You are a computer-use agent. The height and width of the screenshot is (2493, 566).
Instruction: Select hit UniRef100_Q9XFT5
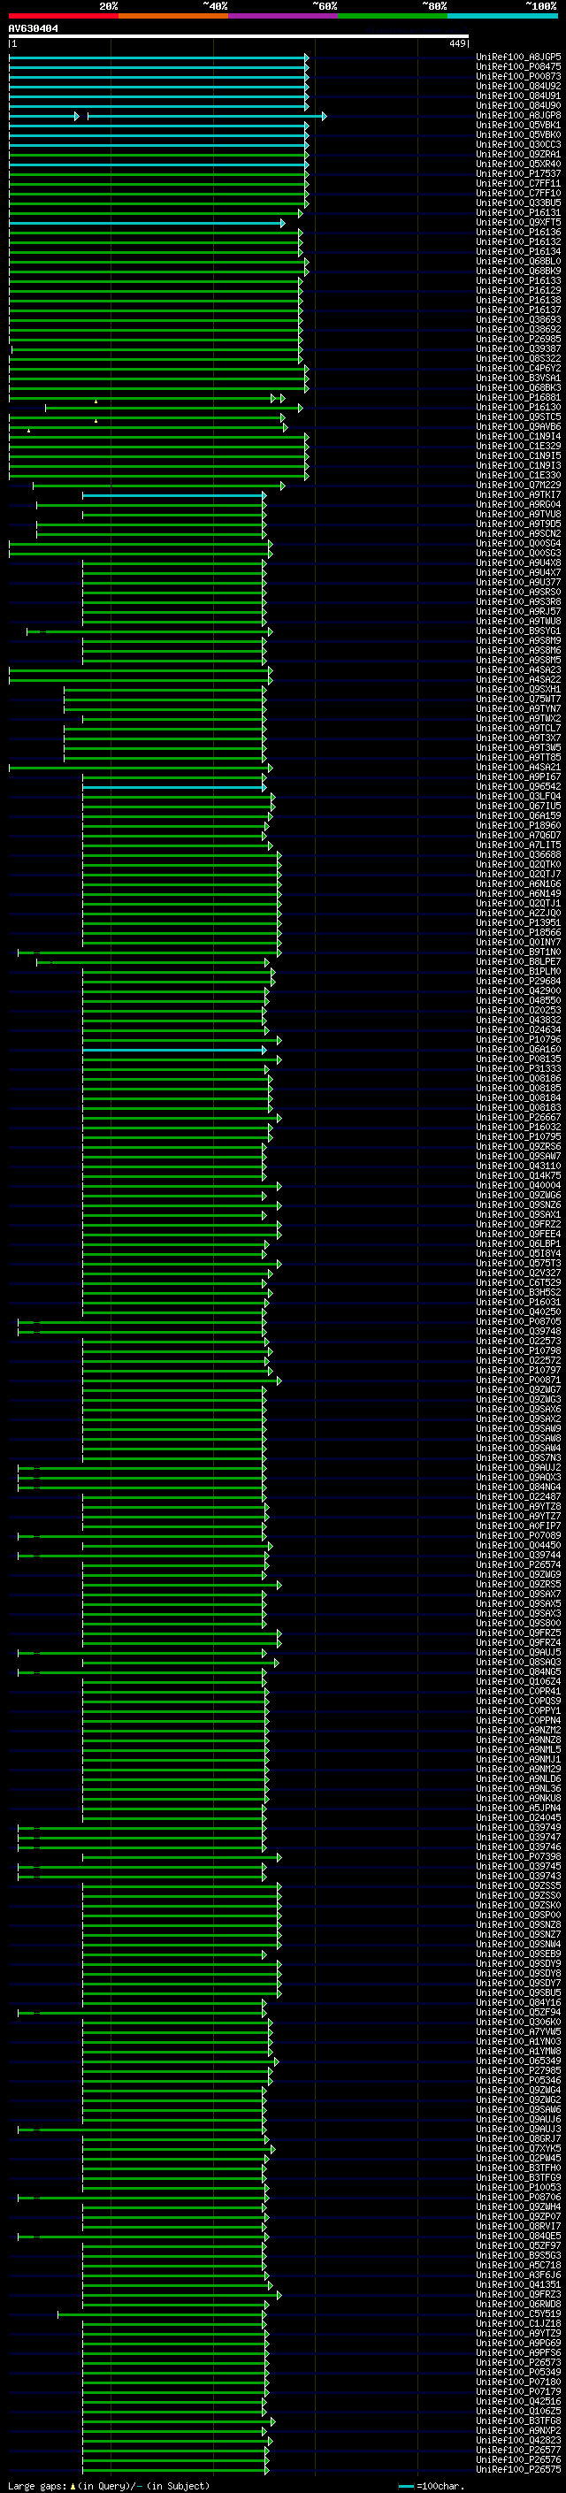pyautogui.click(x=518, y=223)
